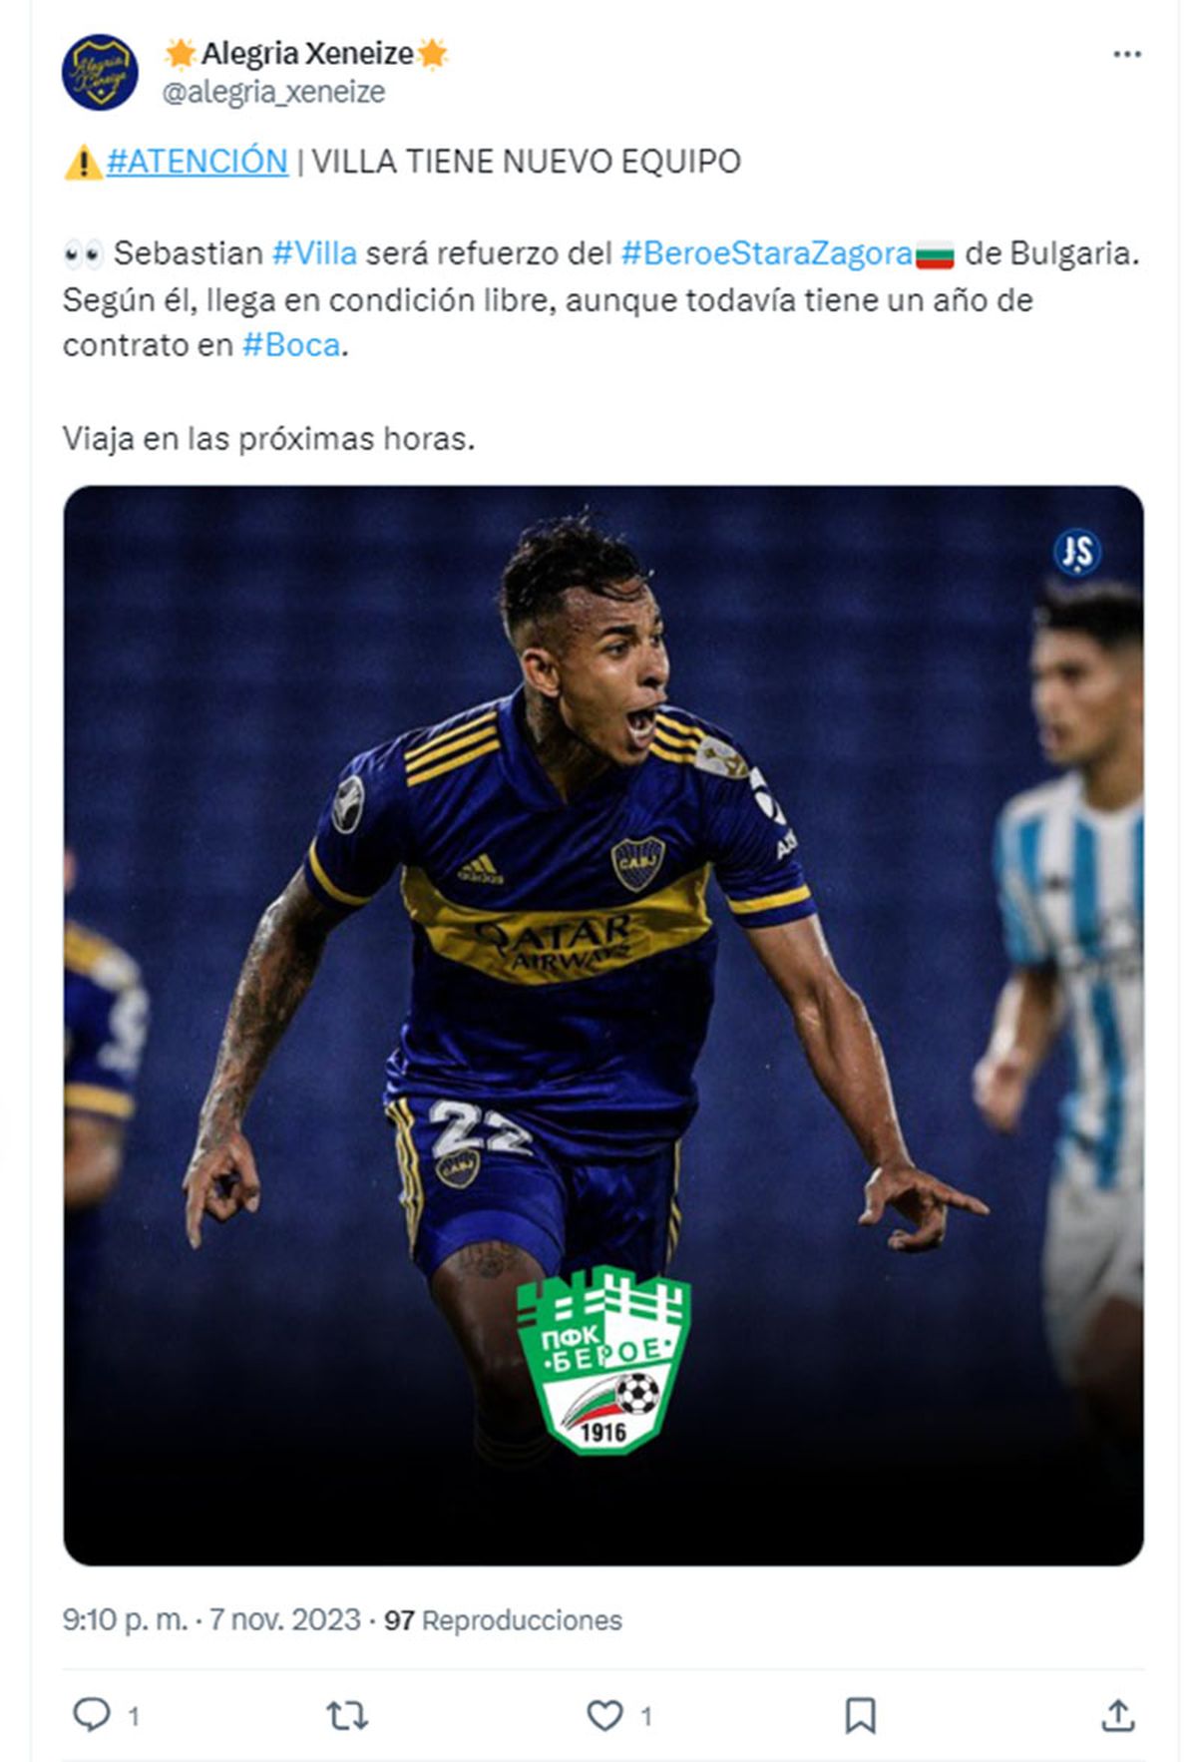Click the Bulgaria flag emoji
1197x1762 pixels.
pos(935,254)
